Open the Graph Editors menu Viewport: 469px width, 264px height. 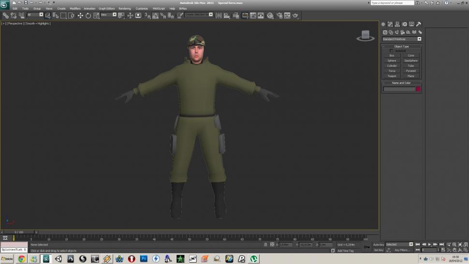106,9
